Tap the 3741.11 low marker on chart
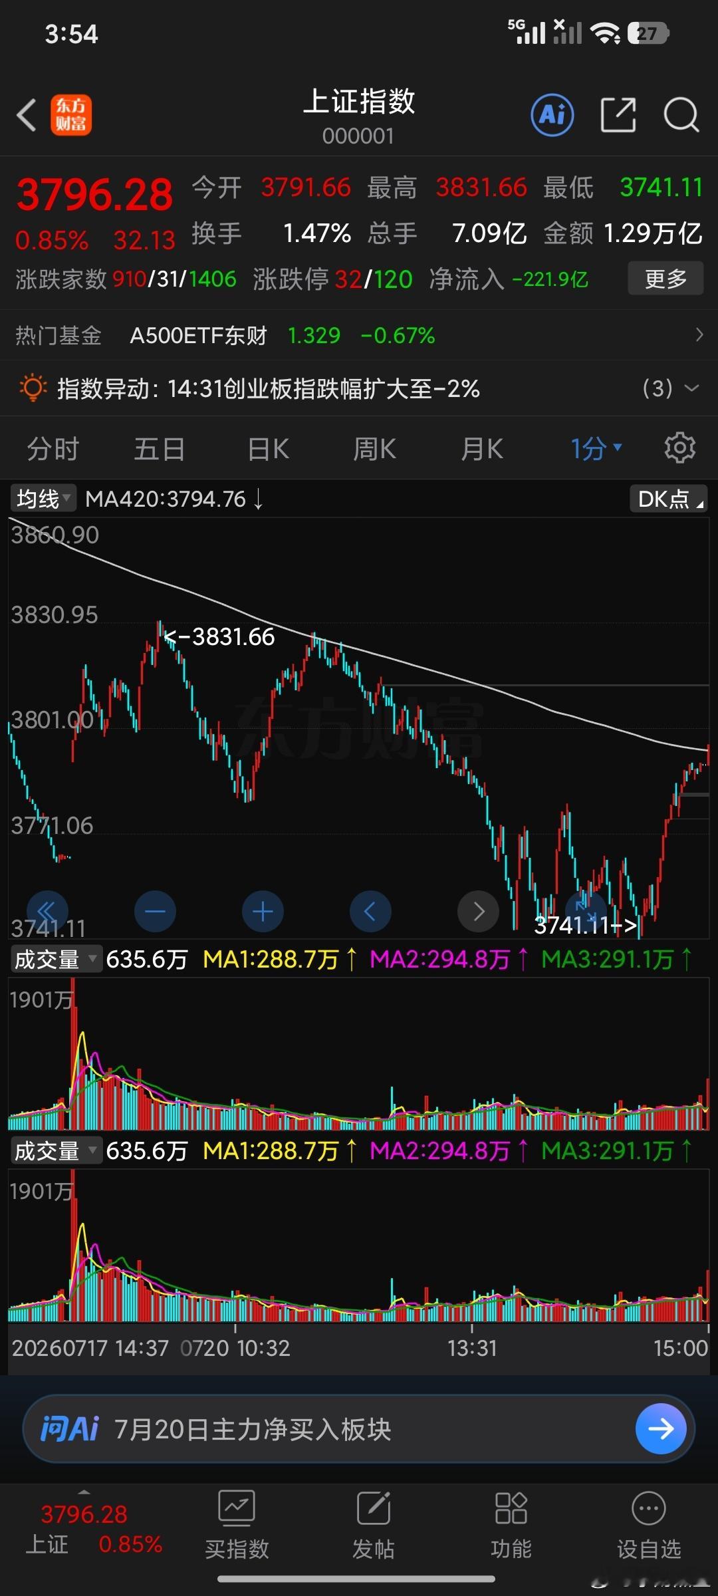This screenshot has height=1596, width=718. click(586, 925)
